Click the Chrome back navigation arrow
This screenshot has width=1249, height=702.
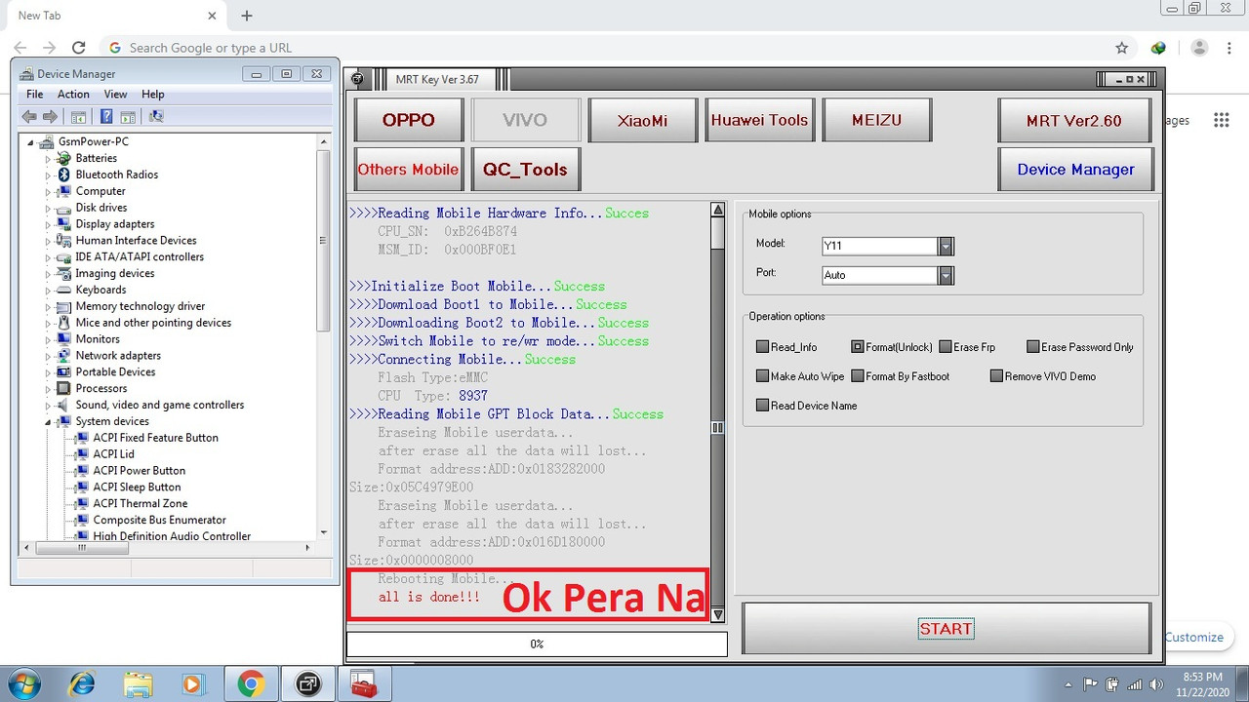pyautogui.click(x=20, y=48)
